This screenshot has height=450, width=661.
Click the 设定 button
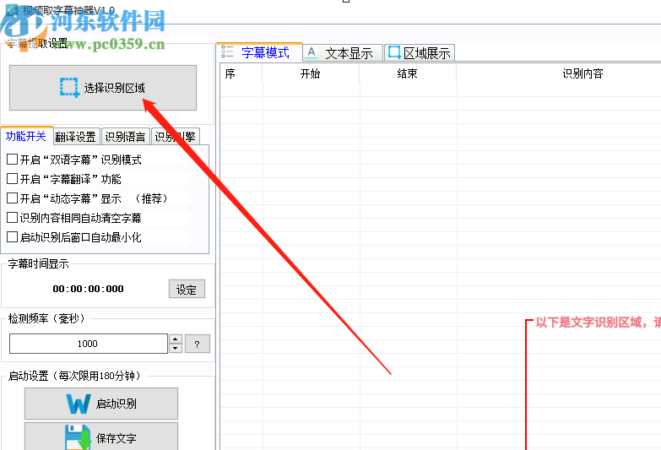click(187, 289)
